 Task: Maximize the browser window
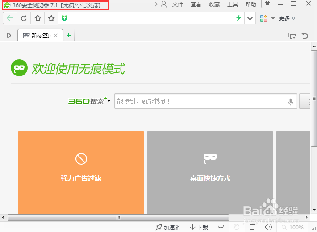tap(293, 4)
